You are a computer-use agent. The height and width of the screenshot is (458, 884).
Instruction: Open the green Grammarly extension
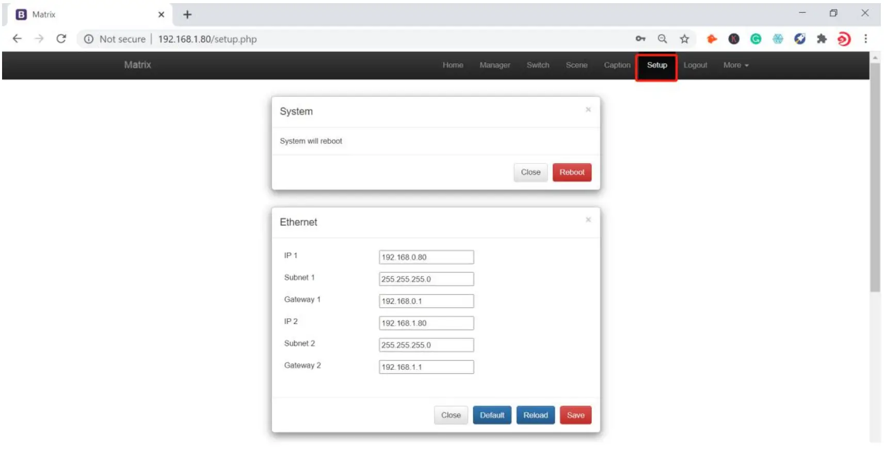click(x=756, y=39)
